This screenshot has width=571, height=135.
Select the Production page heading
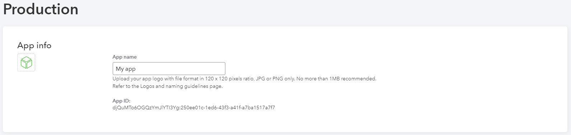click(x=41, y=9)
